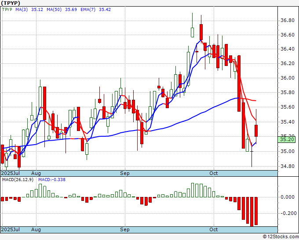
Task: Click the -0.200 MACD axis label
Action: pyautogui.click(x=287, y=213)
